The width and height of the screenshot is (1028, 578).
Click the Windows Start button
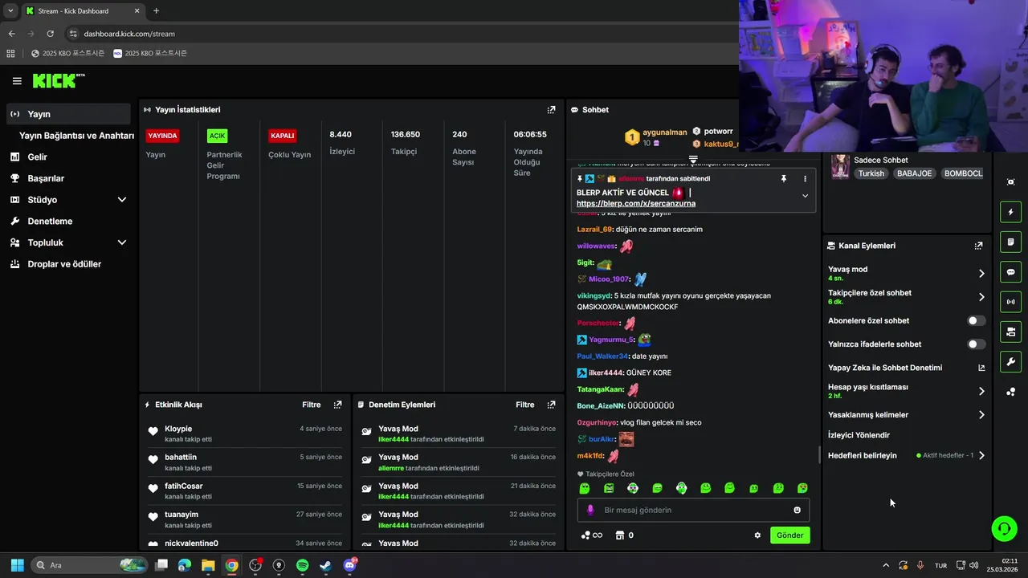pyautogui.click(x=18, y=565)
